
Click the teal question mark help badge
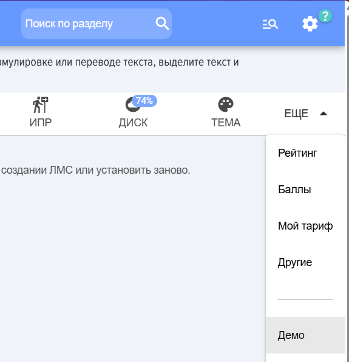(x=325, y=16)
